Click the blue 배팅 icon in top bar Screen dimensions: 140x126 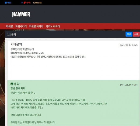pyautogui.click(x=6, y=3)
